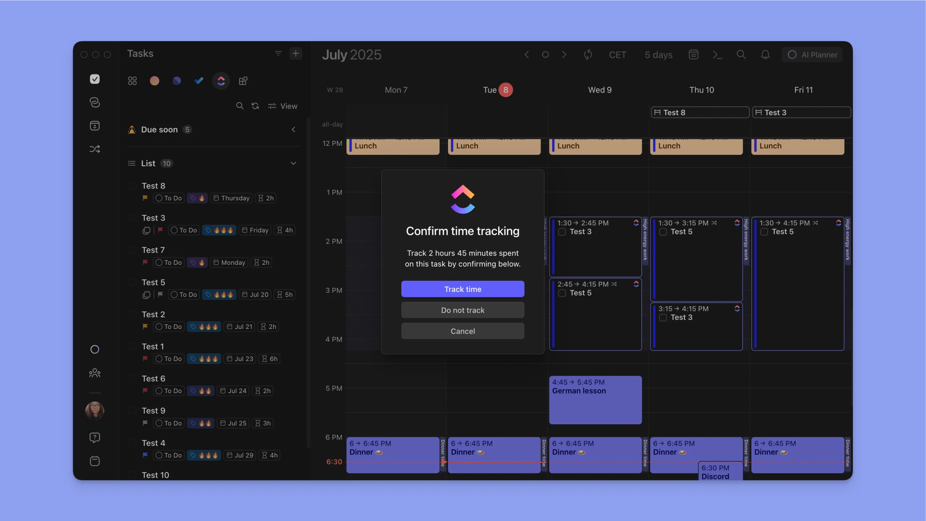Open the 5 days view selector
Screen dimensions: 926x521
658,55
